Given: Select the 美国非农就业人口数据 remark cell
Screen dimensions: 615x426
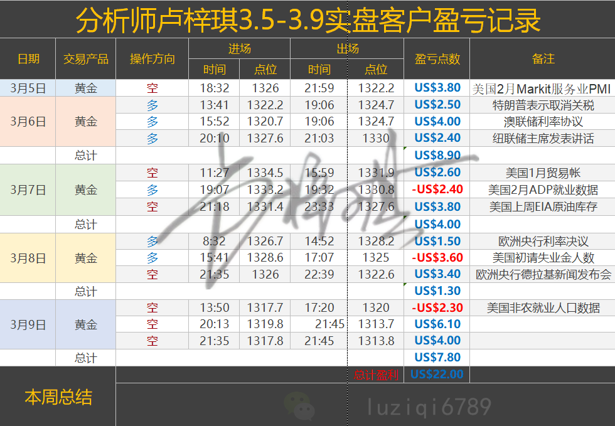Looking at the screenshot, I should pos(543,308).
